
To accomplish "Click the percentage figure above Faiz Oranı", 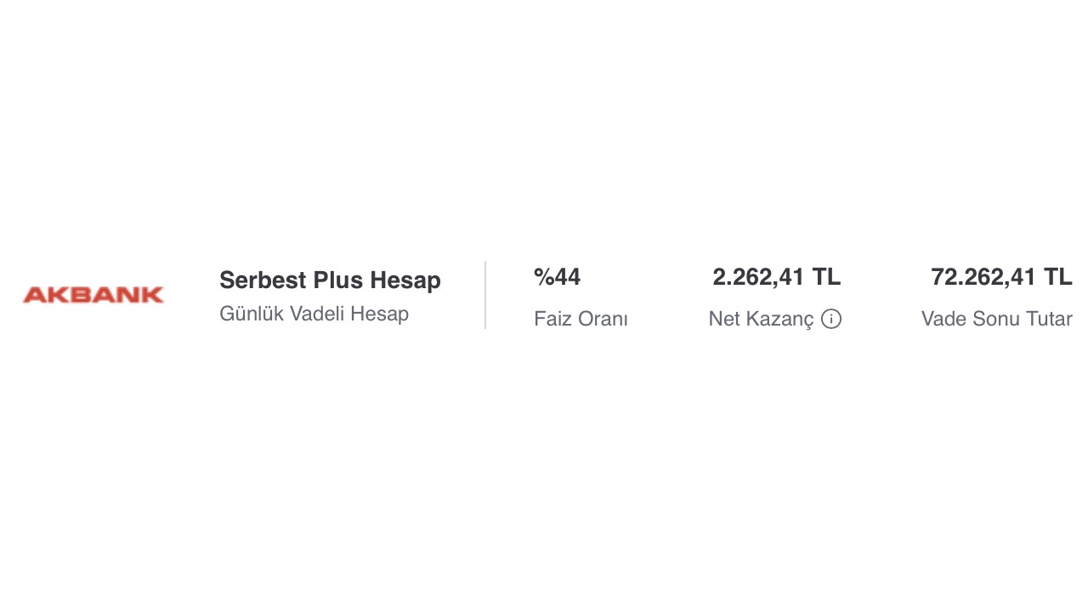I will (x=557, y=277).
